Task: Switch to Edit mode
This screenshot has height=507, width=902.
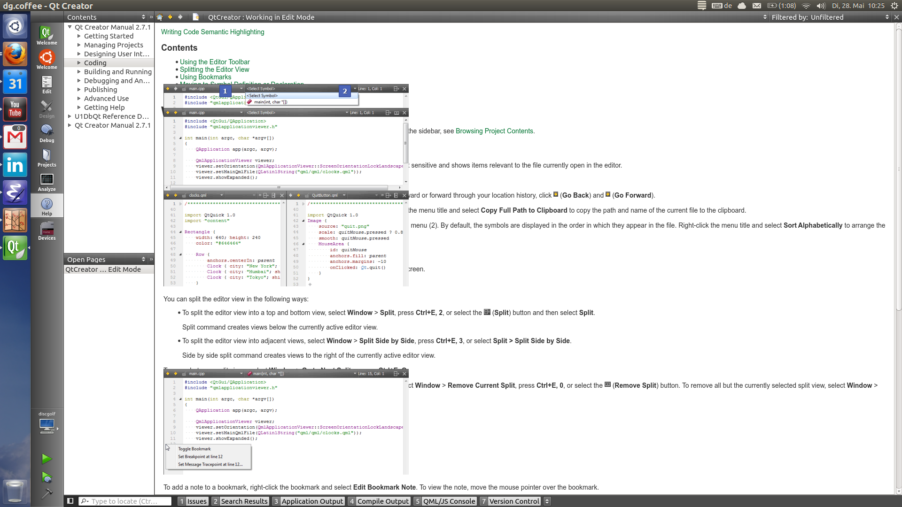Action: point(47,84)
